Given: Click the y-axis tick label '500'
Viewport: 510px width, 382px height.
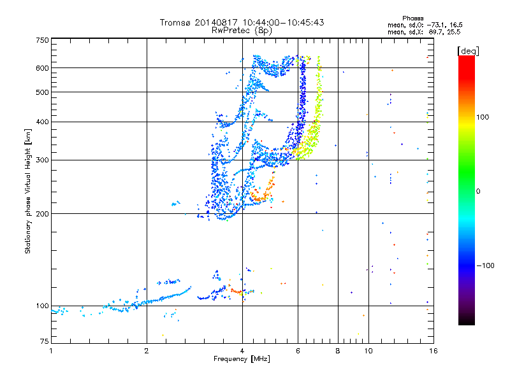Looking at the screenshot, I should pos(42,92).
